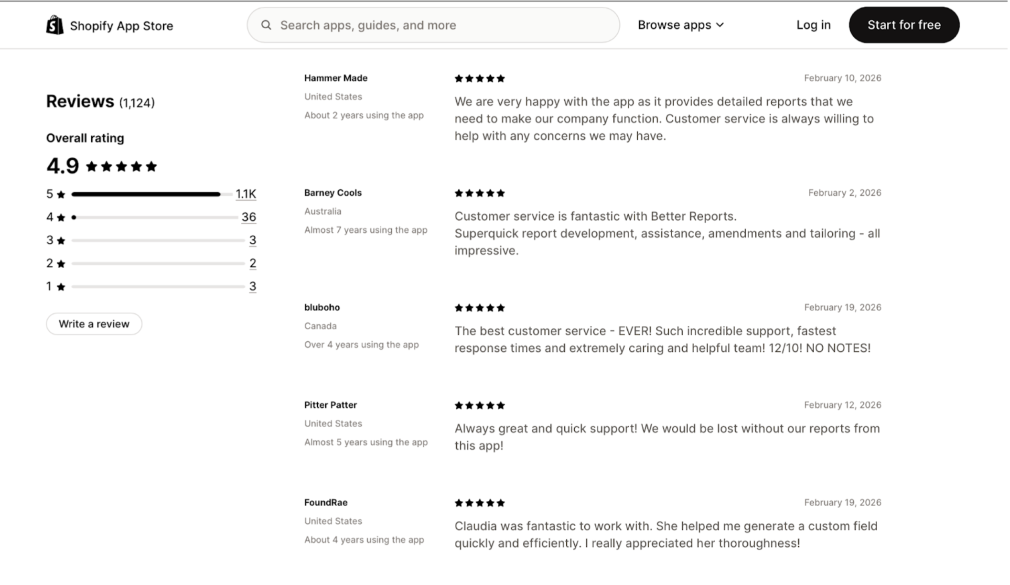This screenshot has width=1010, height=585.
Task: Open the 1-star review count link
Action: point(252,286)
